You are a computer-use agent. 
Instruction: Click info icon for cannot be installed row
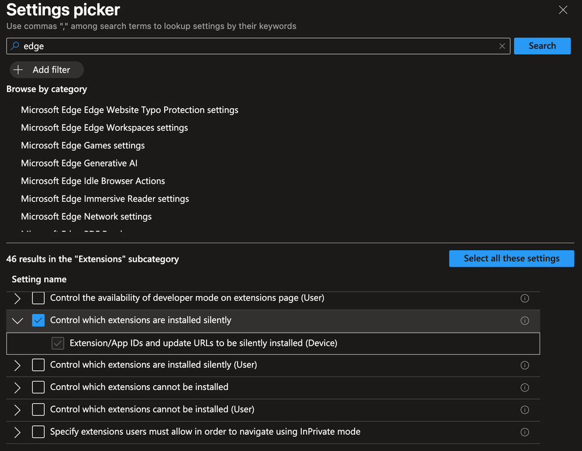pyautogui.click(x=524, y=388)
